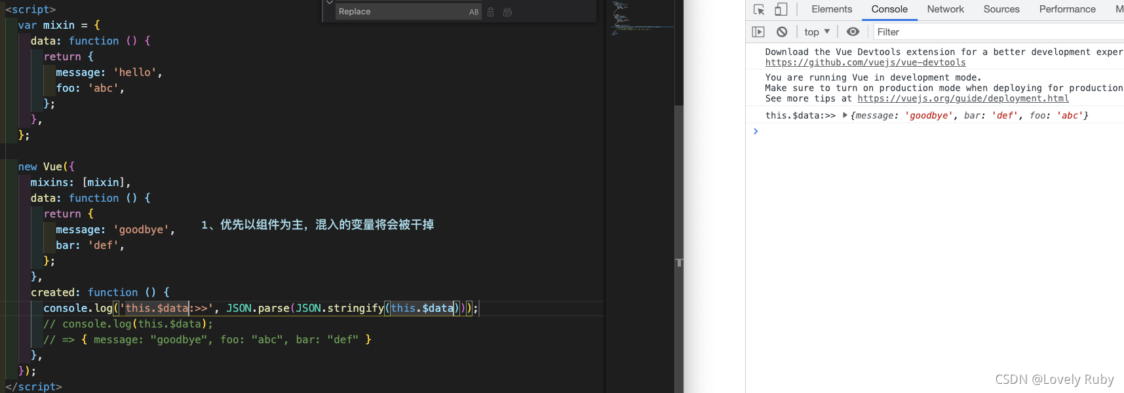The image size is (1124, 393).
Task: Click the inspect element picker icon
Action: 759,9
